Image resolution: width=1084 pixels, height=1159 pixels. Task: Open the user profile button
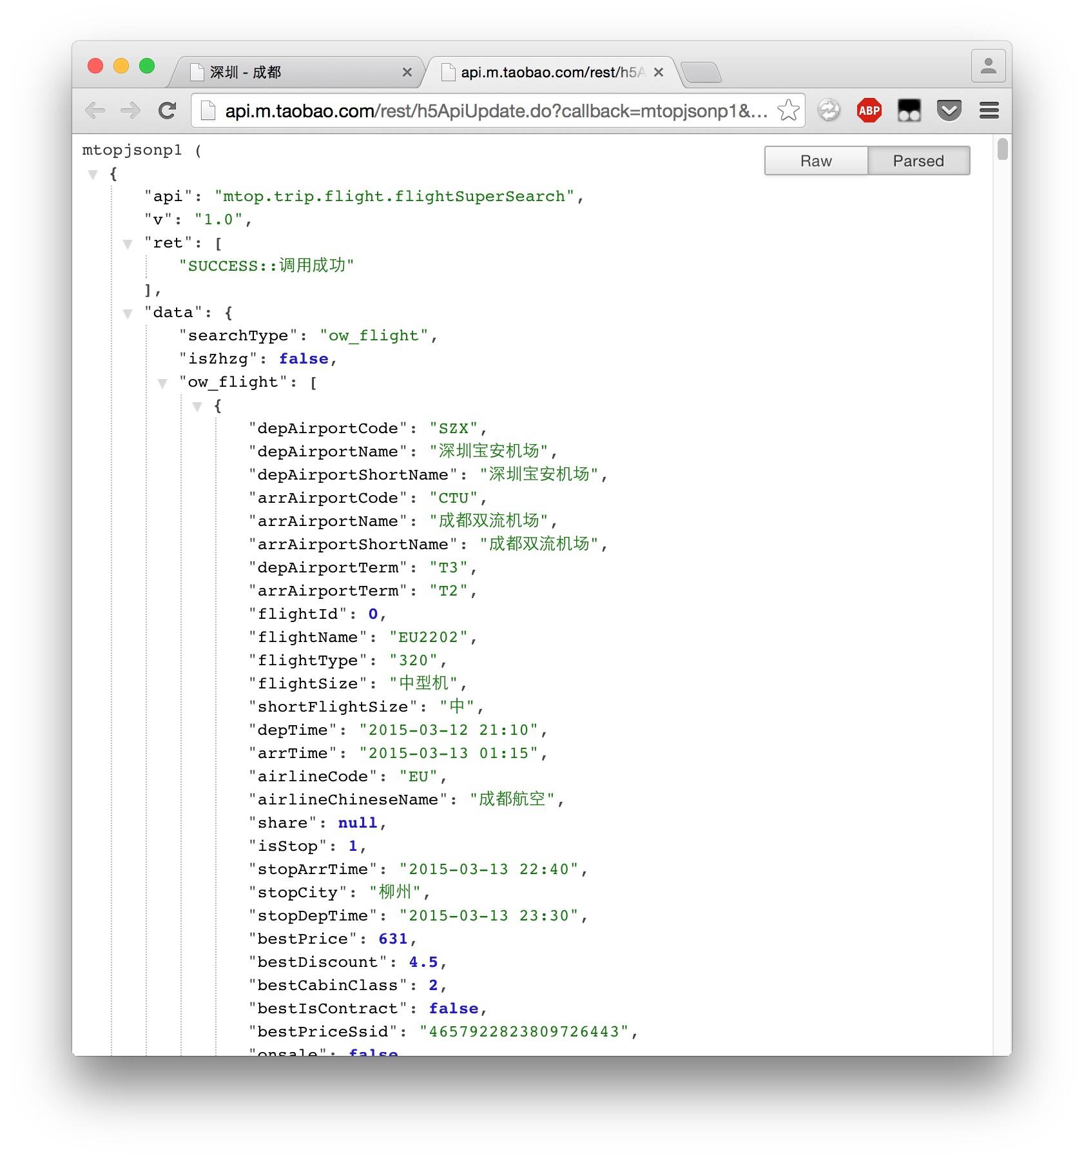click(x=988, y=66)
